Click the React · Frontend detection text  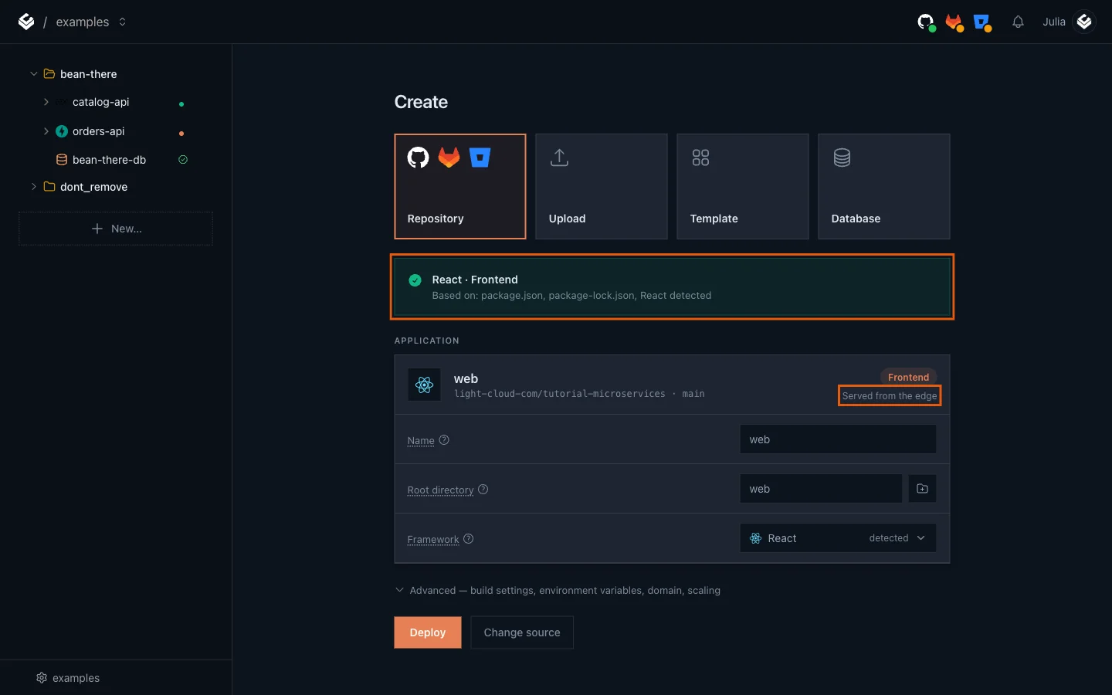[x=475, y=280]
